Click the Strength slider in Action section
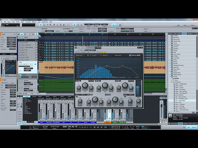Viewport: 198px width, 148px height. coord(125,31)
